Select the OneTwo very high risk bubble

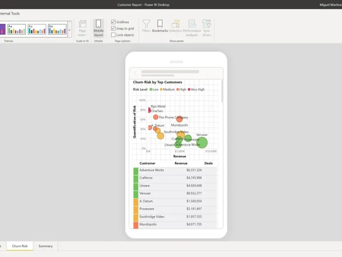tap(149, 110)
